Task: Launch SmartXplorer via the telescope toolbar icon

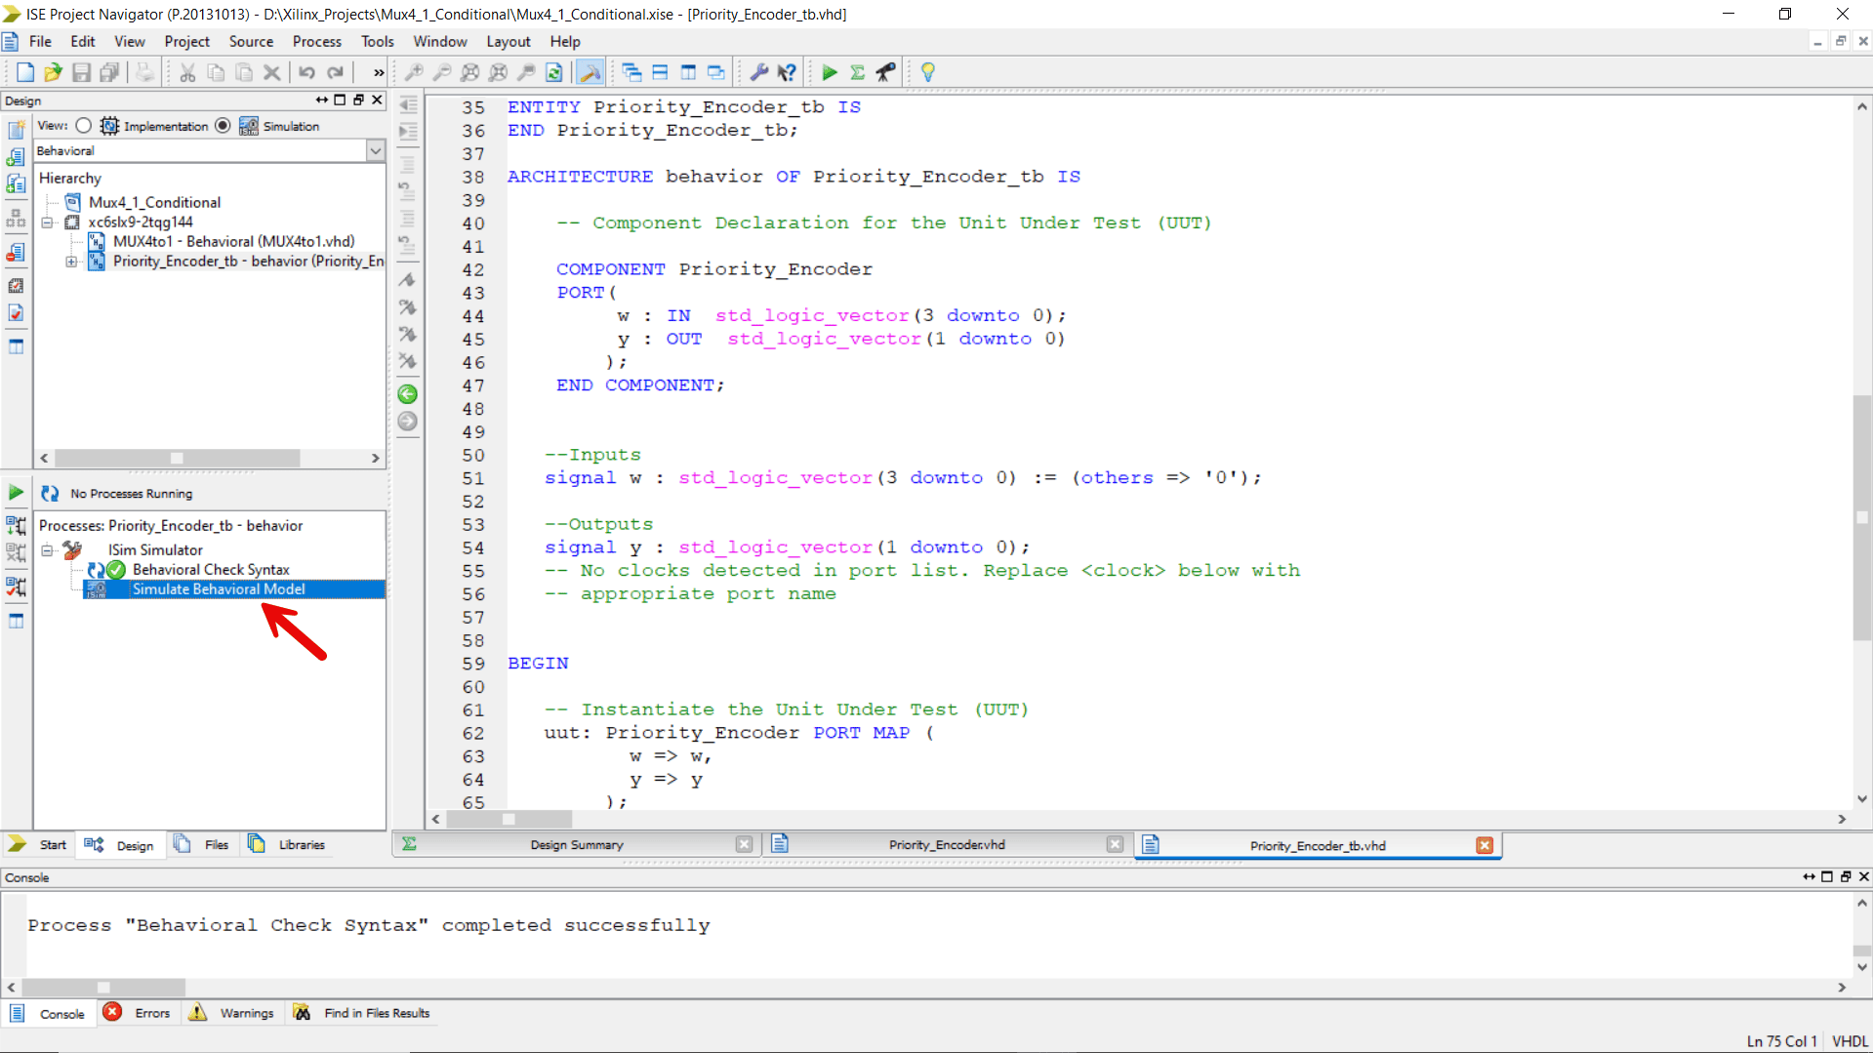Action: coord(885,71)
